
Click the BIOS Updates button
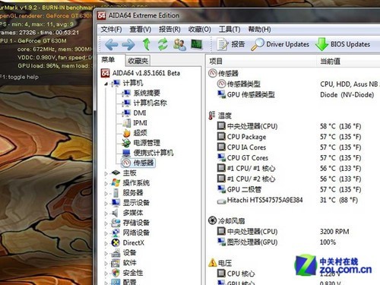[343, 44]
